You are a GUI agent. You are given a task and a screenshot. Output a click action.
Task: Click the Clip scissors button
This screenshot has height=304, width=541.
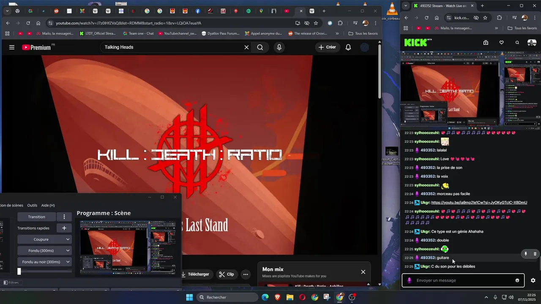227,274
